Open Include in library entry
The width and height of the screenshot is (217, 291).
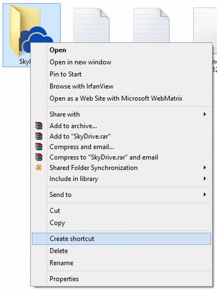122,179
